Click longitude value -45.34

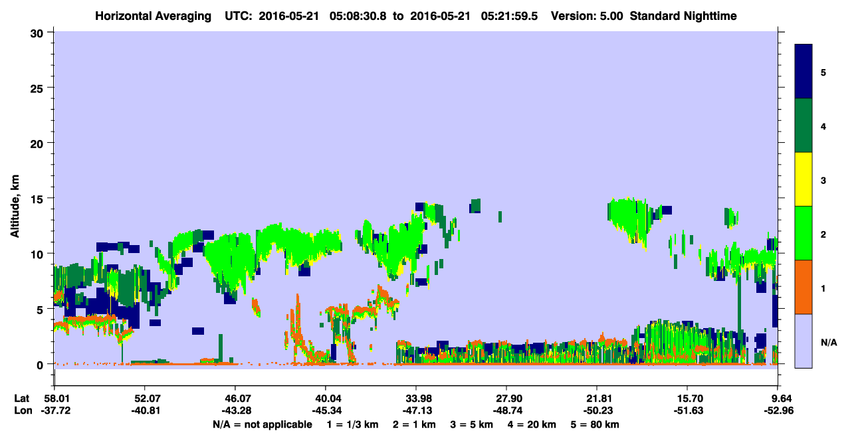326,410
